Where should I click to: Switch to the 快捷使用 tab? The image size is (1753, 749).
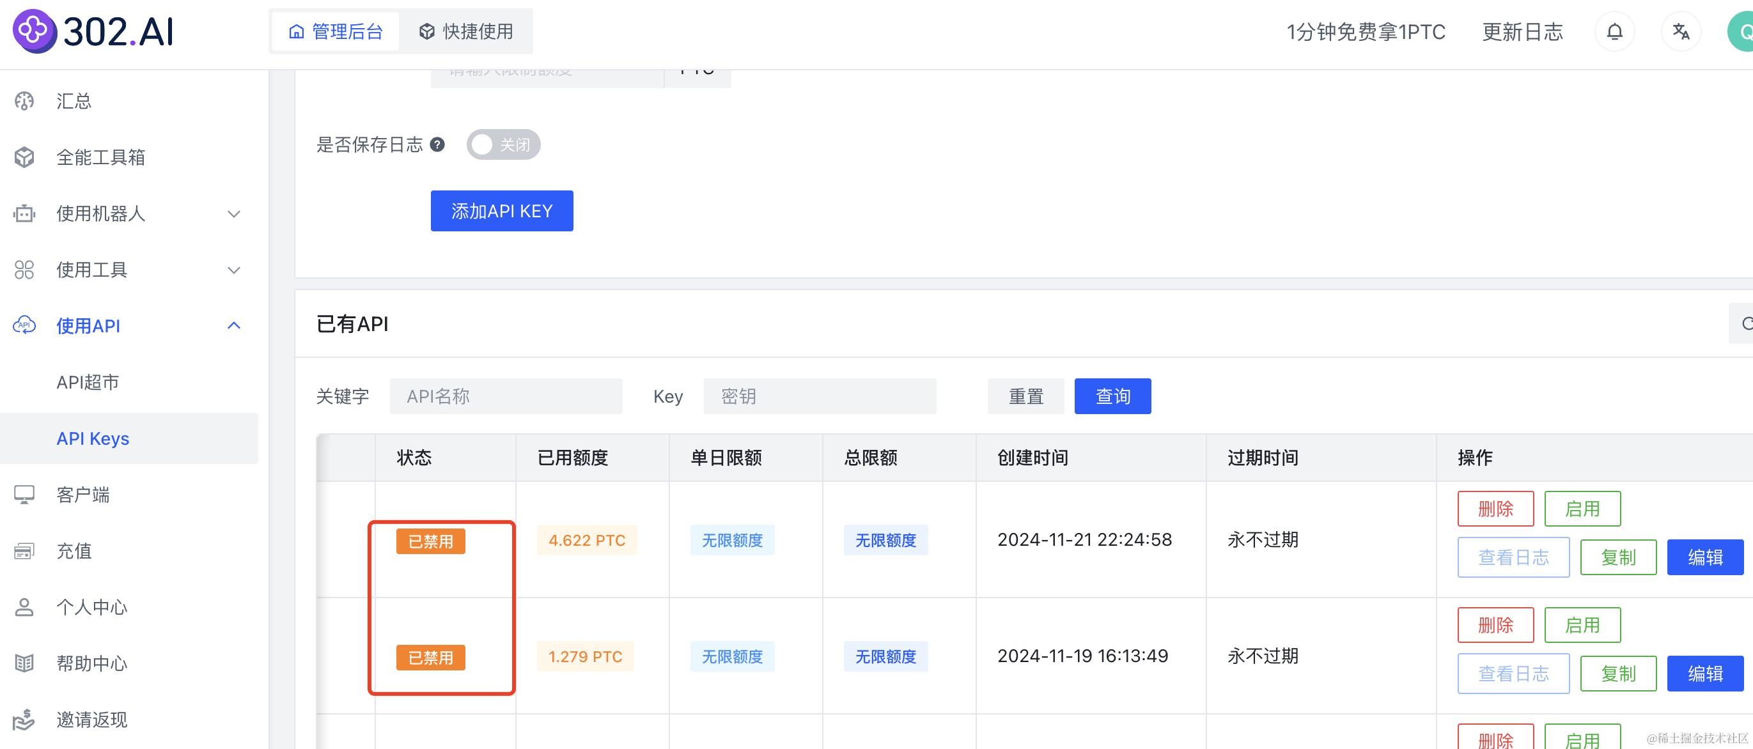(x=466, y=31)
